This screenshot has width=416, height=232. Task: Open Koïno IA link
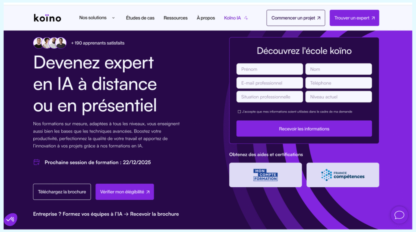coord(232,18)
